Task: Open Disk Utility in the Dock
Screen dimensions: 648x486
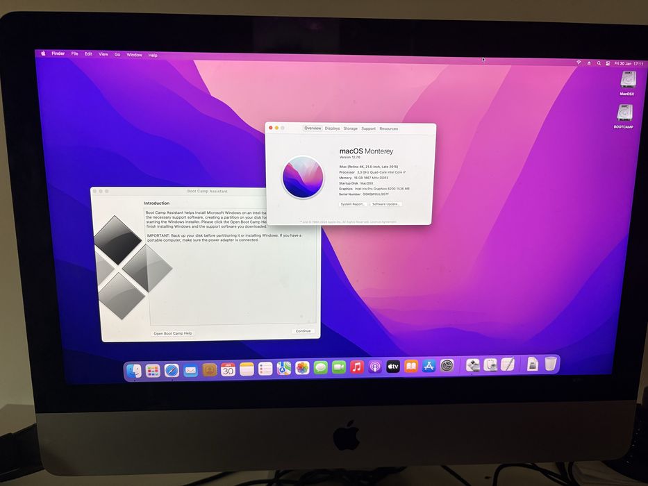Action: (x=490, y=364)
